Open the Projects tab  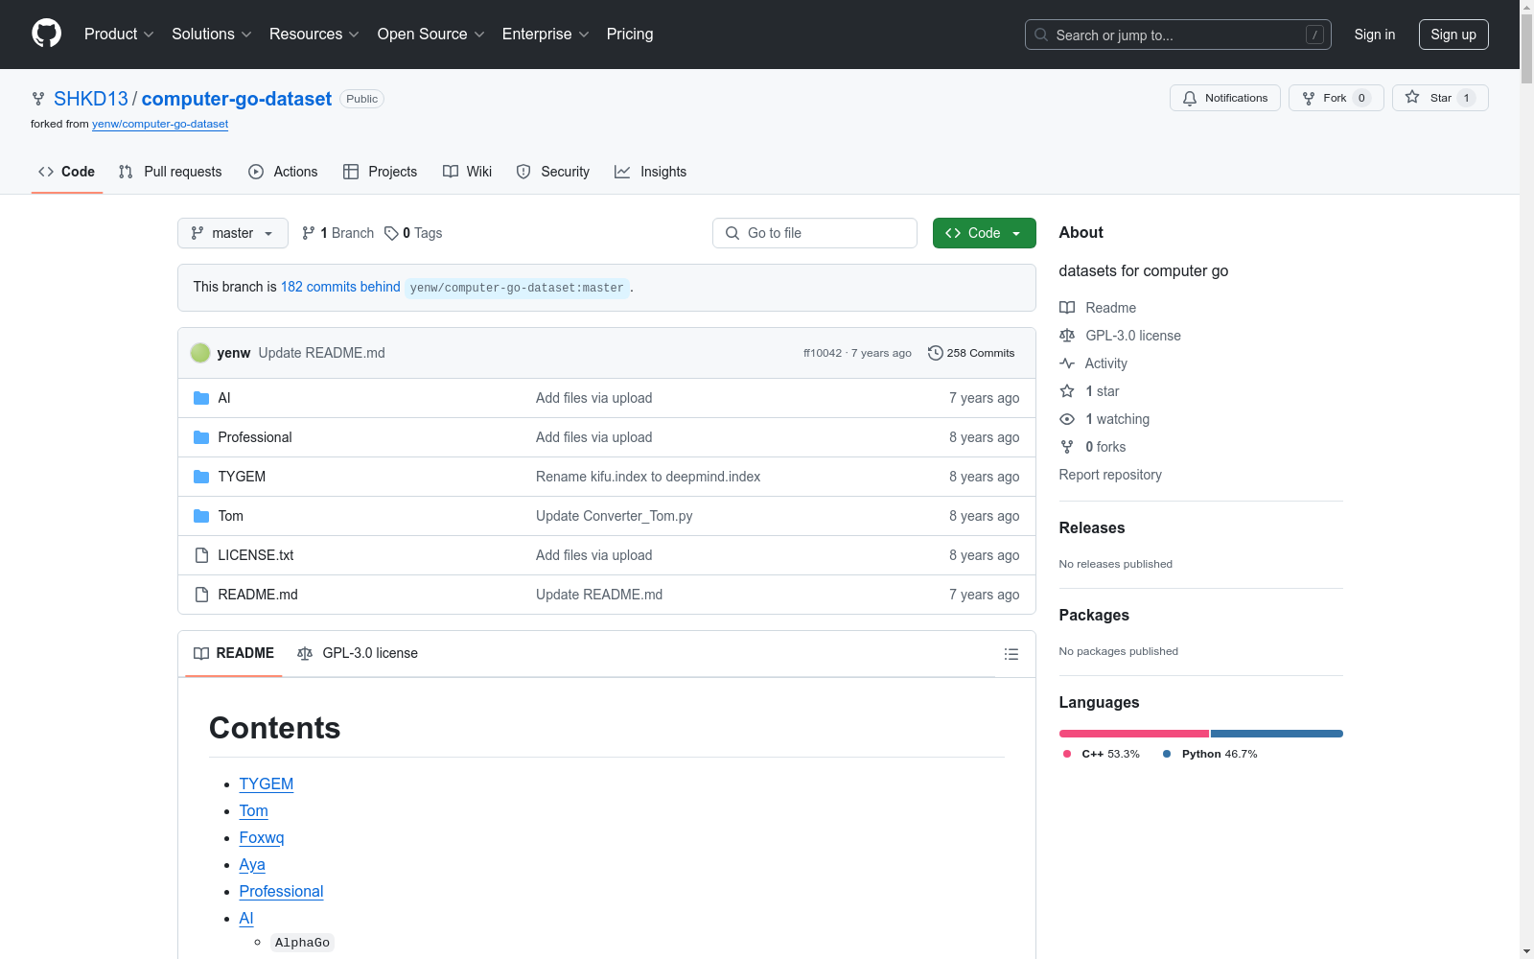pos(381,172)
